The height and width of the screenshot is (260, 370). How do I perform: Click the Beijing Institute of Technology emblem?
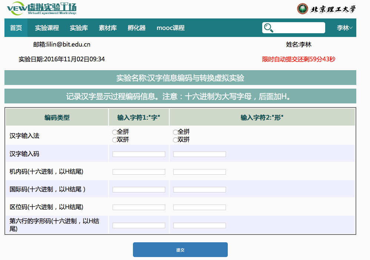pos(303,9)
